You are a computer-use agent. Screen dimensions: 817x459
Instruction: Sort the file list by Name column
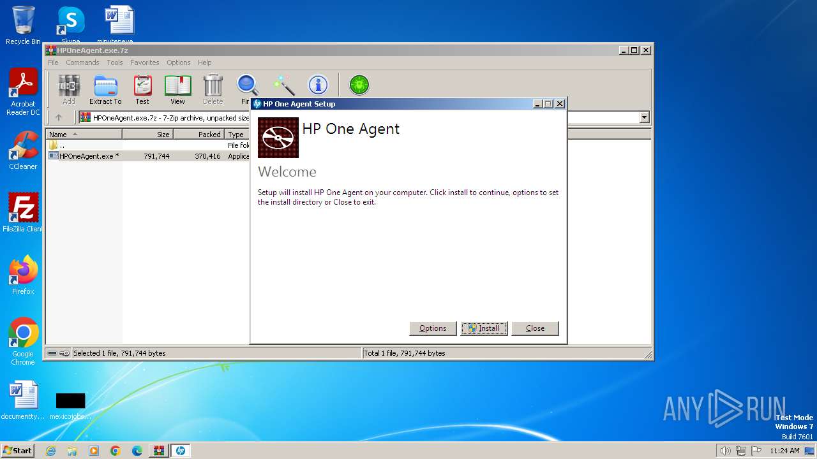[x=84, y=135]
